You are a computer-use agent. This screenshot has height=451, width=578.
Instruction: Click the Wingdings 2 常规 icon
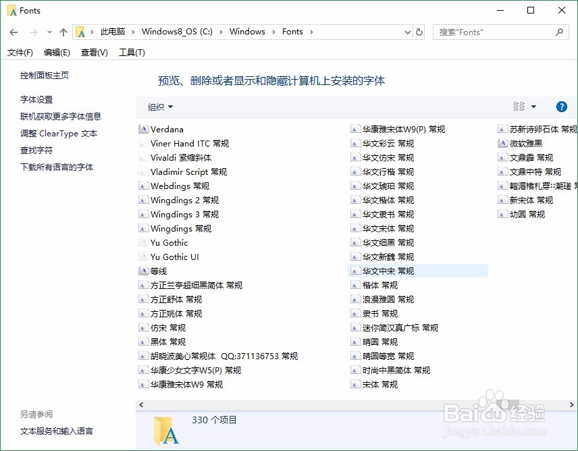pyautogui.click(x=143, y=200)
